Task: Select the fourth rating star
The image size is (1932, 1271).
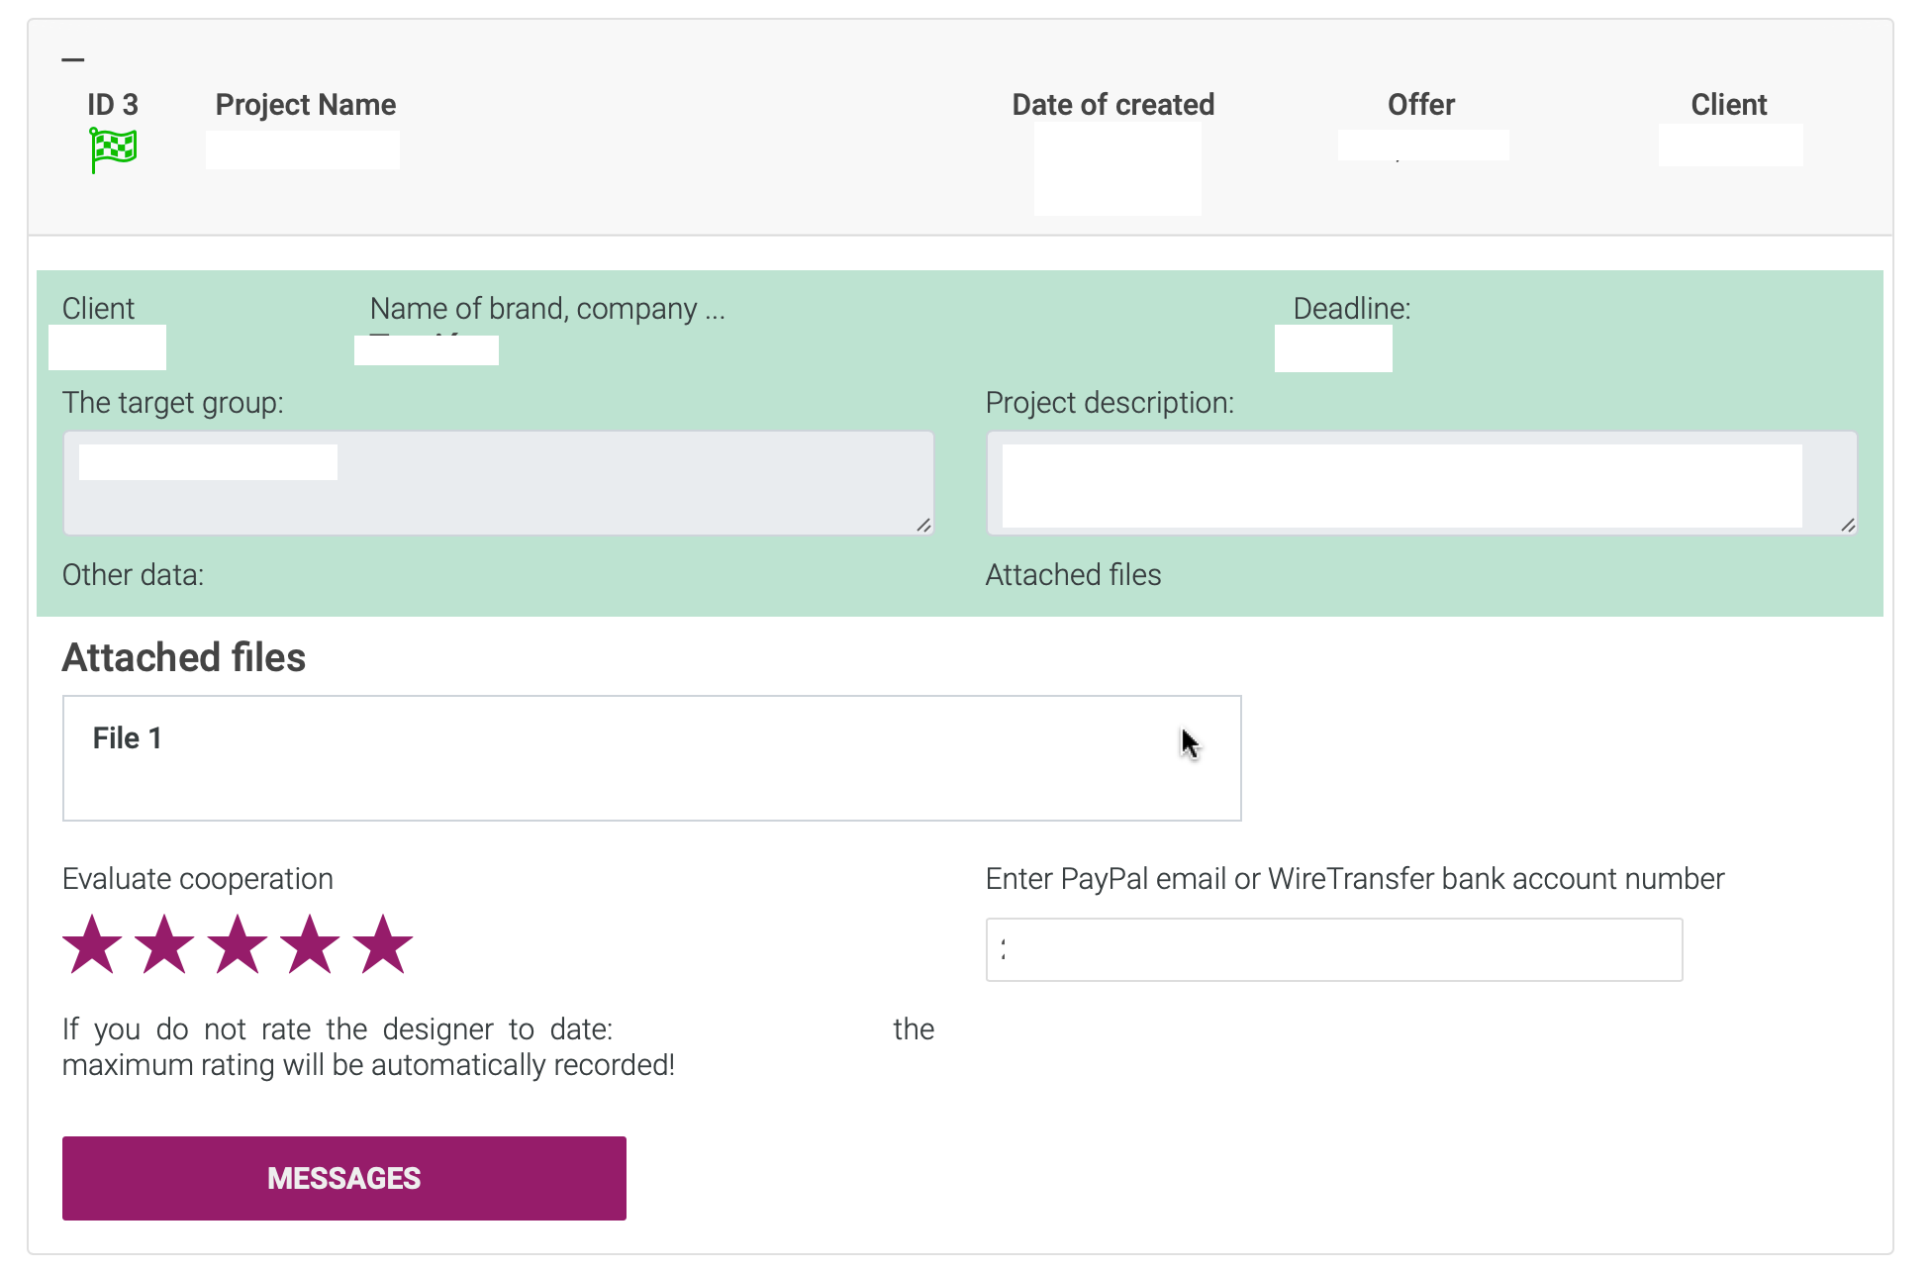Action: (310, 944)
